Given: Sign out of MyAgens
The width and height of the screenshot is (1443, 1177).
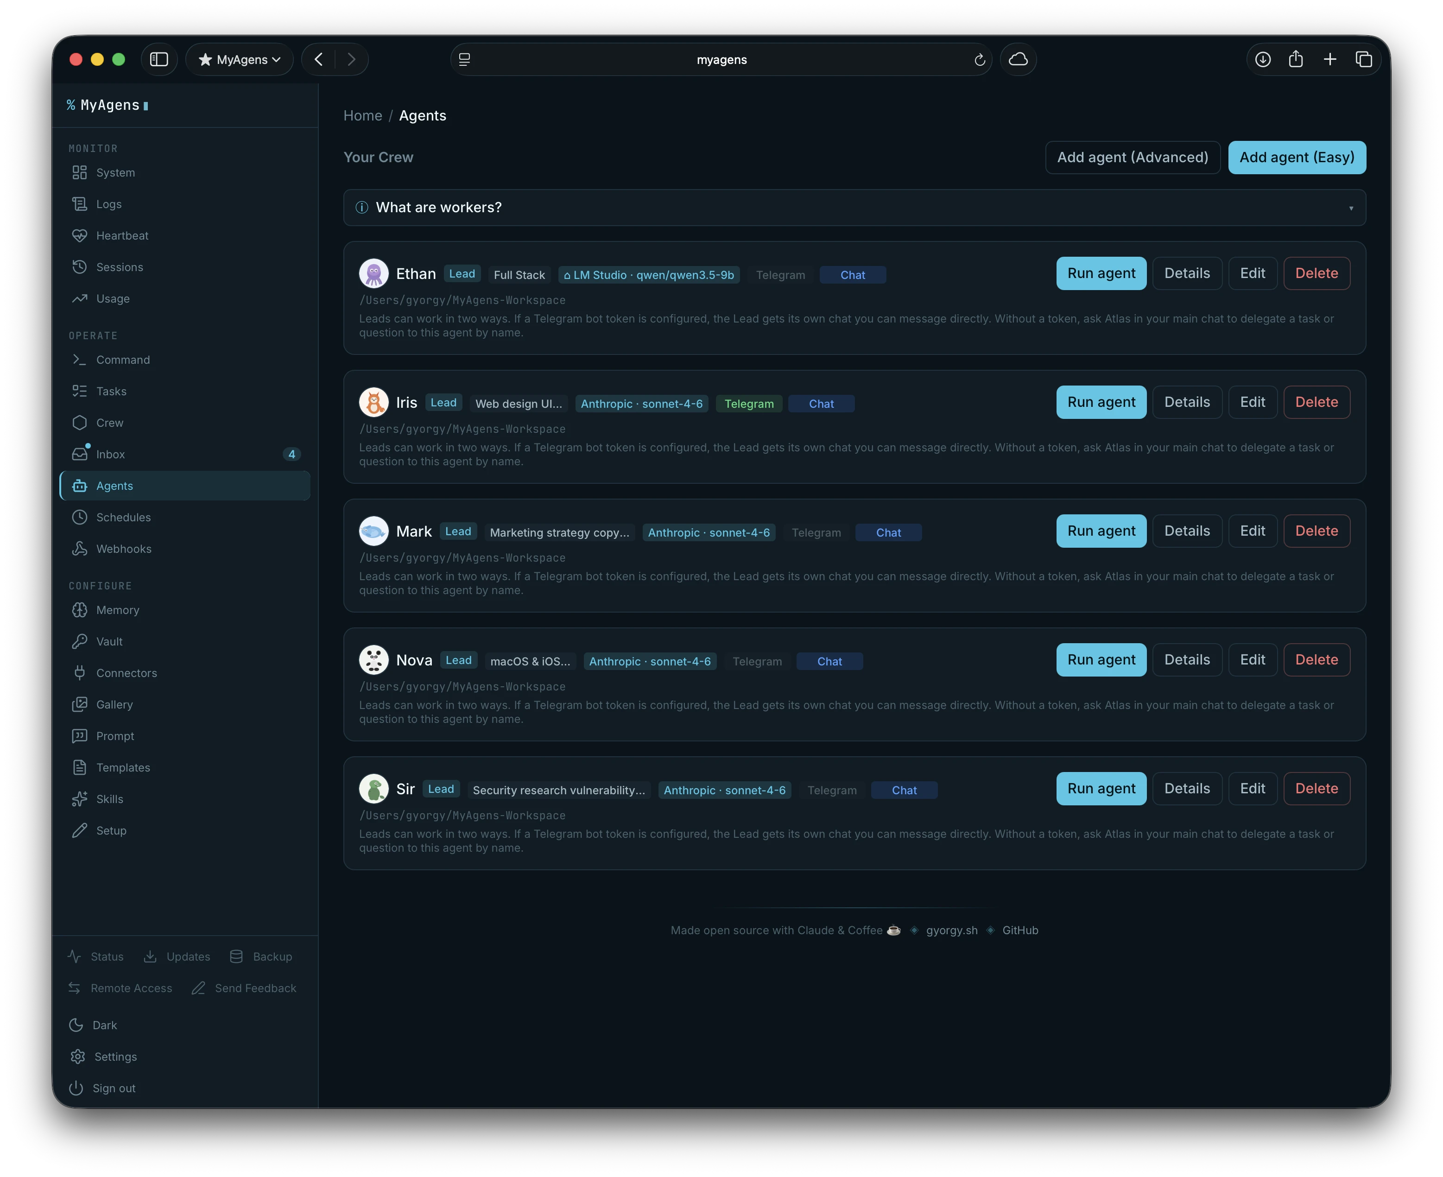Looking at the screenshot, I should coord(103,1088).
